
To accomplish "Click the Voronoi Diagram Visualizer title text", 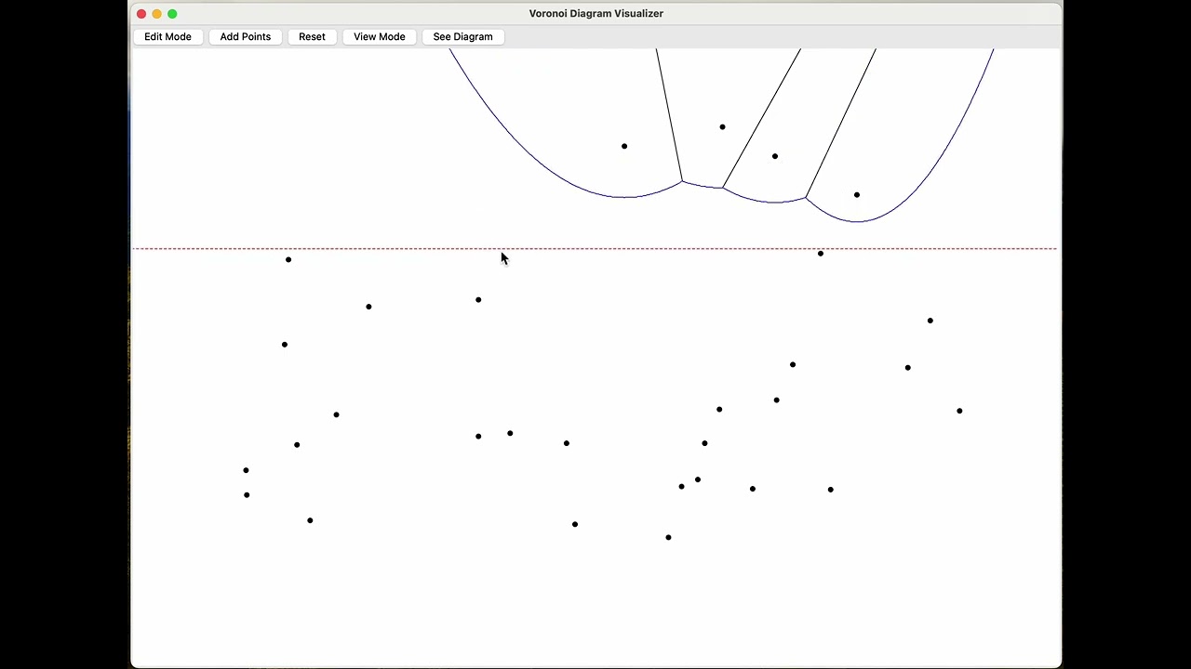I will 595,14.
